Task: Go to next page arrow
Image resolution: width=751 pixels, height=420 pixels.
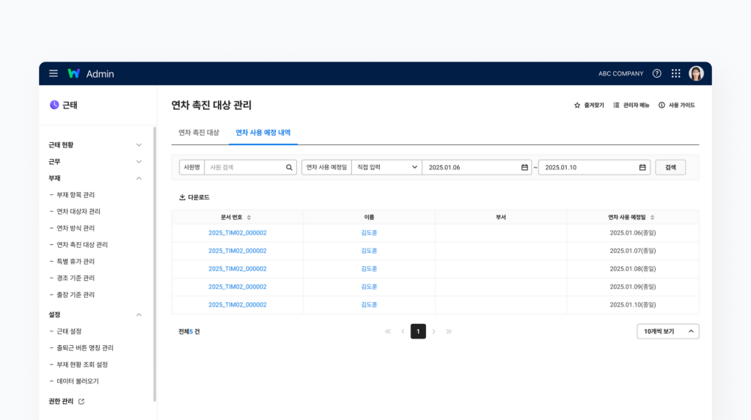Action: click(433, 331)
